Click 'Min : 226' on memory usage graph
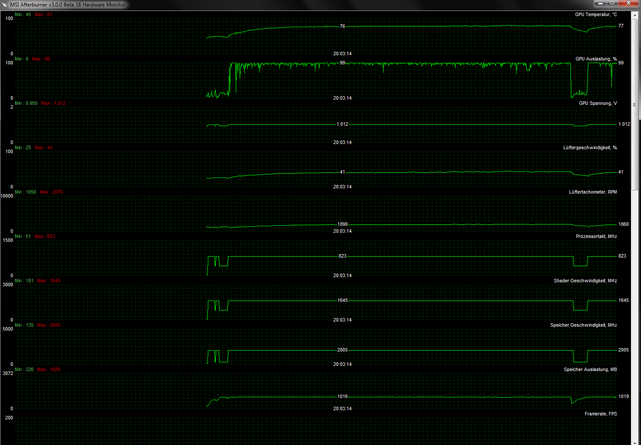The image size is (641, 445). tap(24, 369)
